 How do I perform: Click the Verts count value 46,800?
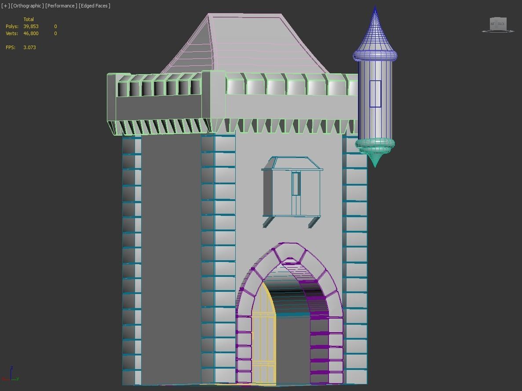(x=31, y=33)
